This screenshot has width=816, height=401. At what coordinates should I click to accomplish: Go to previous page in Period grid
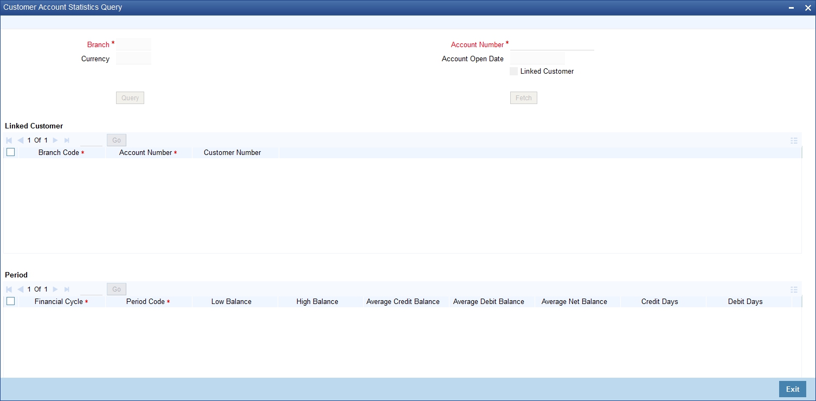(x=21, y=289)
